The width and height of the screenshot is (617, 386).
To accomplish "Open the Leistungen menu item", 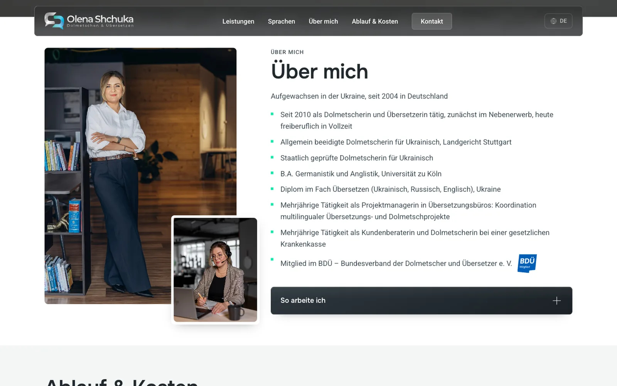I will coord(238,21).
